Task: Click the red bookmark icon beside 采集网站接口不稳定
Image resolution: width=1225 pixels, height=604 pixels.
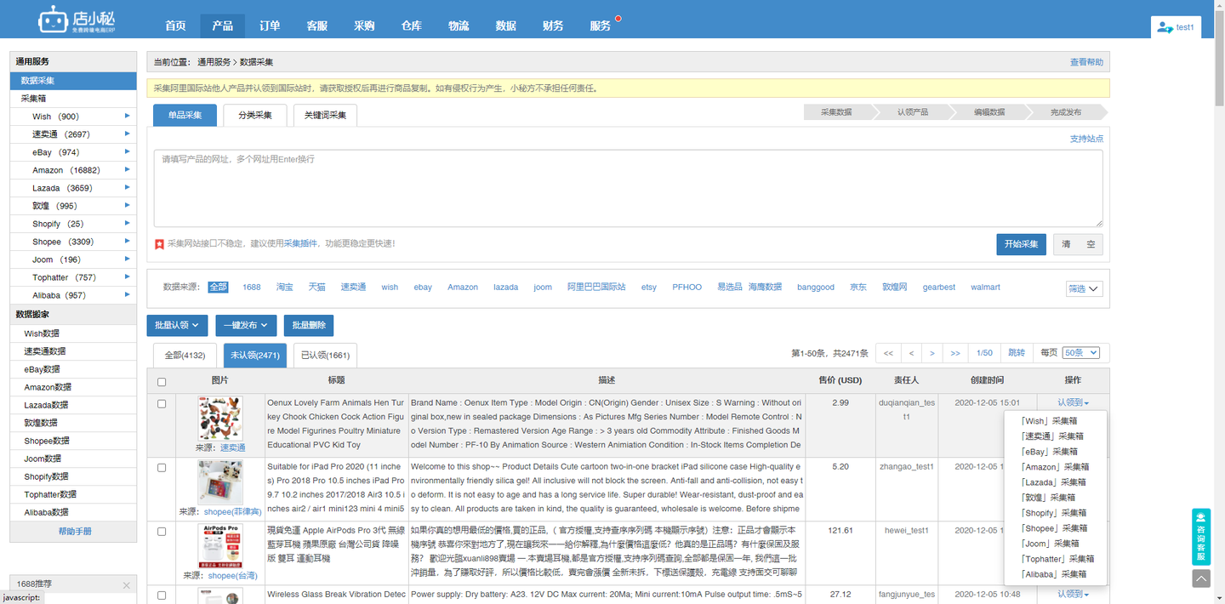Action: 159,244
